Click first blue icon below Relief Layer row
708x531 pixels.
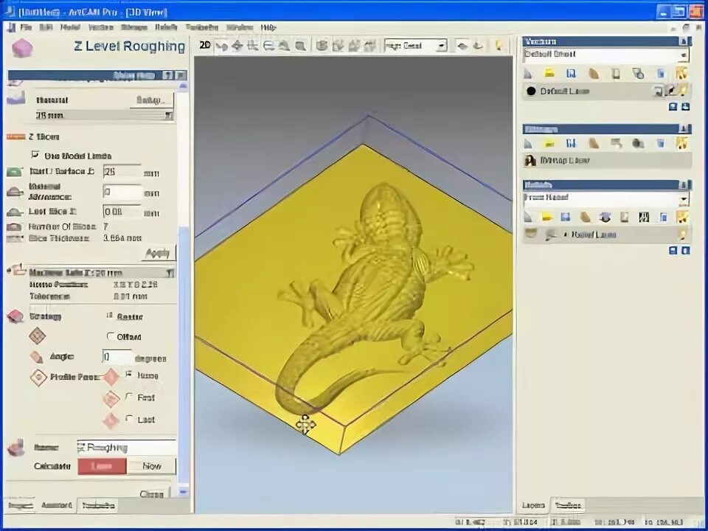click(673, 250)
